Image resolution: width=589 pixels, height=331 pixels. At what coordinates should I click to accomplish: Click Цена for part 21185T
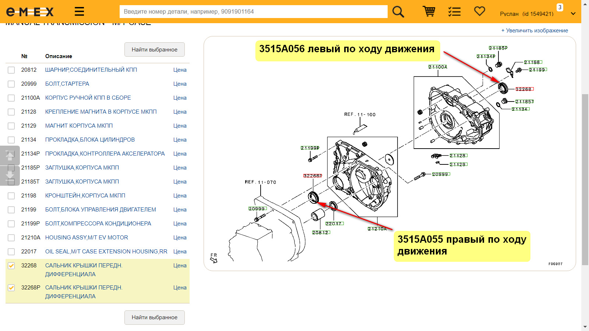[180, 182]
